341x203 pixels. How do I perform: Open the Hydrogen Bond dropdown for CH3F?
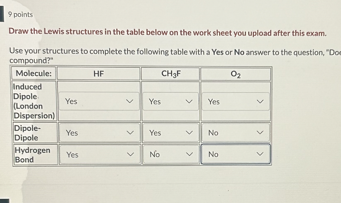[170, 155]
